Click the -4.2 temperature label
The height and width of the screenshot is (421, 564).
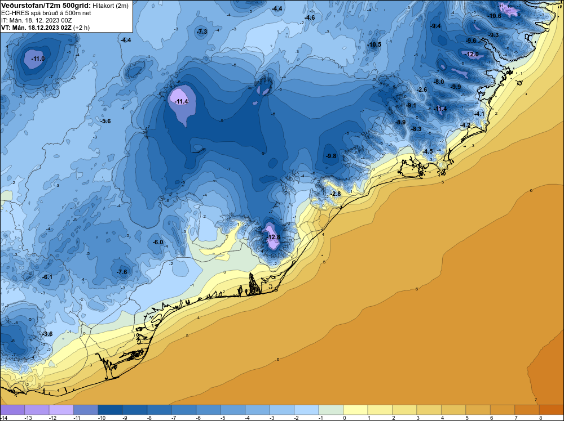465,125
